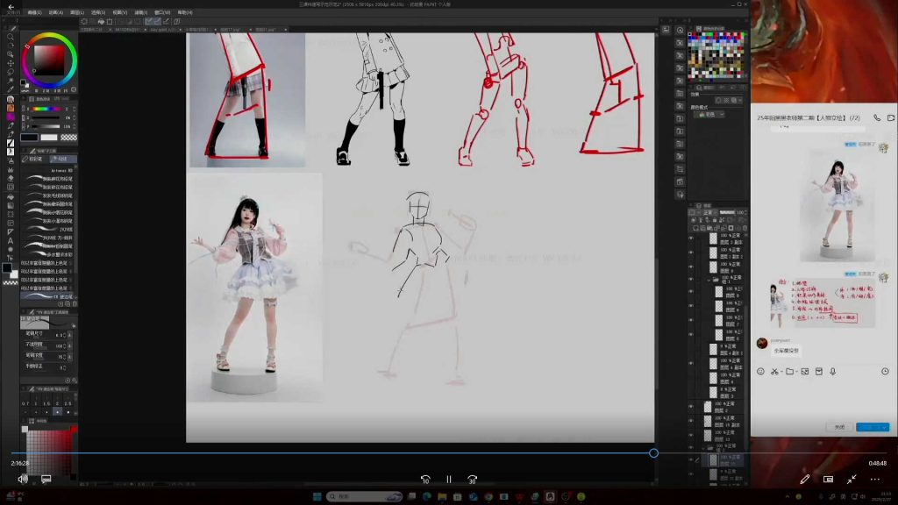Select the text tool (A)
The image size is (898, 505).
(10, 240)
